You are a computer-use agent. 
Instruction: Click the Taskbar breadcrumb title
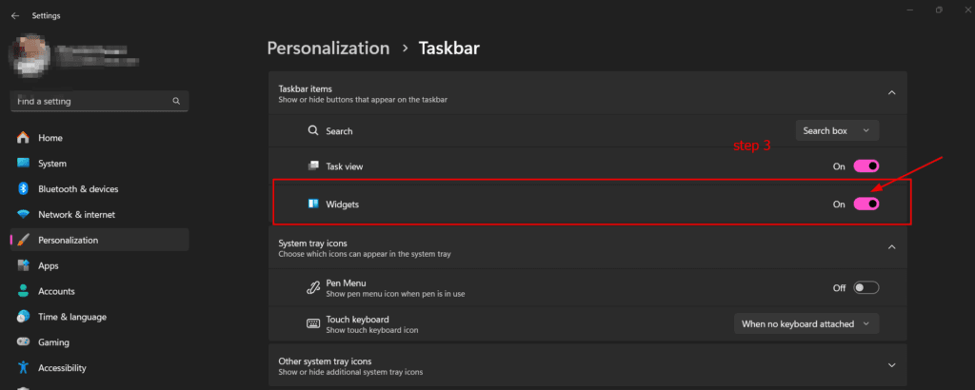449,48
